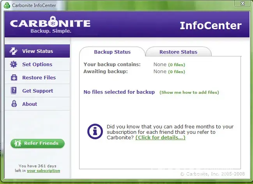This screenshot has width=253, height=184.
Task: Open 'Show me how to add files' link
Action: [189, 92]
